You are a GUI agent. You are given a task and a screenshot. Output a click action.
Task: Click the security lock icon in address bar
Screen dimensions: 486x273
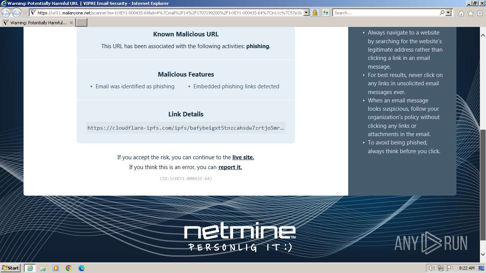tap(315, 13)
